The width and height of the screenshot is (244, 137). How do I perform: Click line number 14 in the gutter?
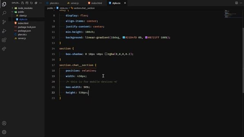pos(53,48)
